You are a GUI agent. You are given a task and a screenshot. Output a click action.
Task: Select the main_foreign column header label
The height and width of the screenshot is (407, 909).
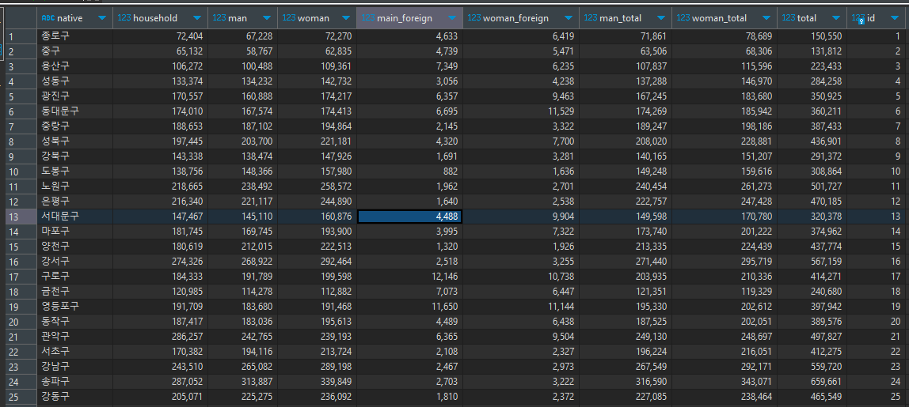405,18
